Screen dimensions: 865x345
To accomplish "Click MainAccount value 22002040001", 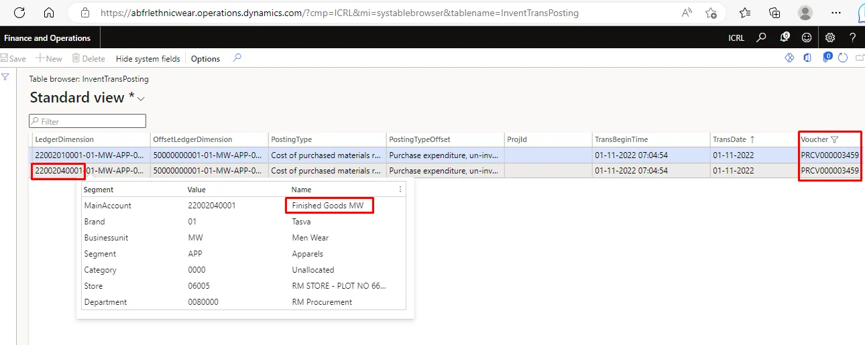I will (212, 206).
